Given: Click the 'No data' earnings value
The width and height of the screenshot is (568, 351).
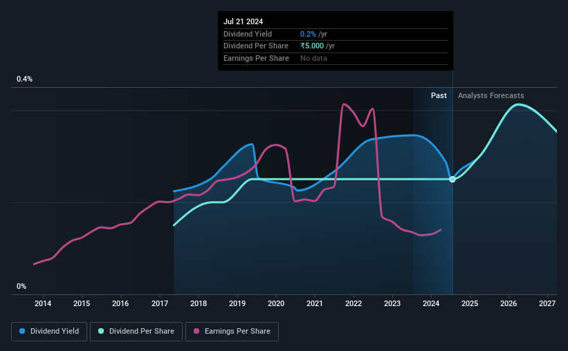Looking at the screenshot, I should click(x=313, y=58).
